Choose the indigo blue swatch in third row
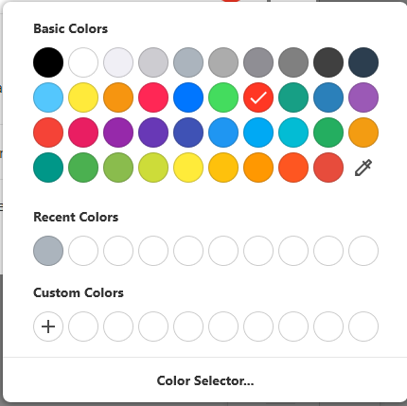Image resolution: width=407 pixels, height=406 pixels. pos(188,132)
